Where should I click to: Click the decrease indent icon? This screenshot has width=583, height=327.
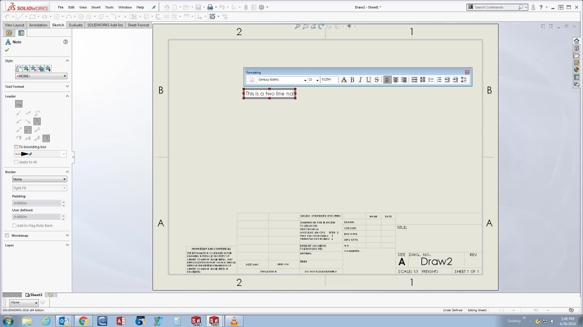coord(448,80)
